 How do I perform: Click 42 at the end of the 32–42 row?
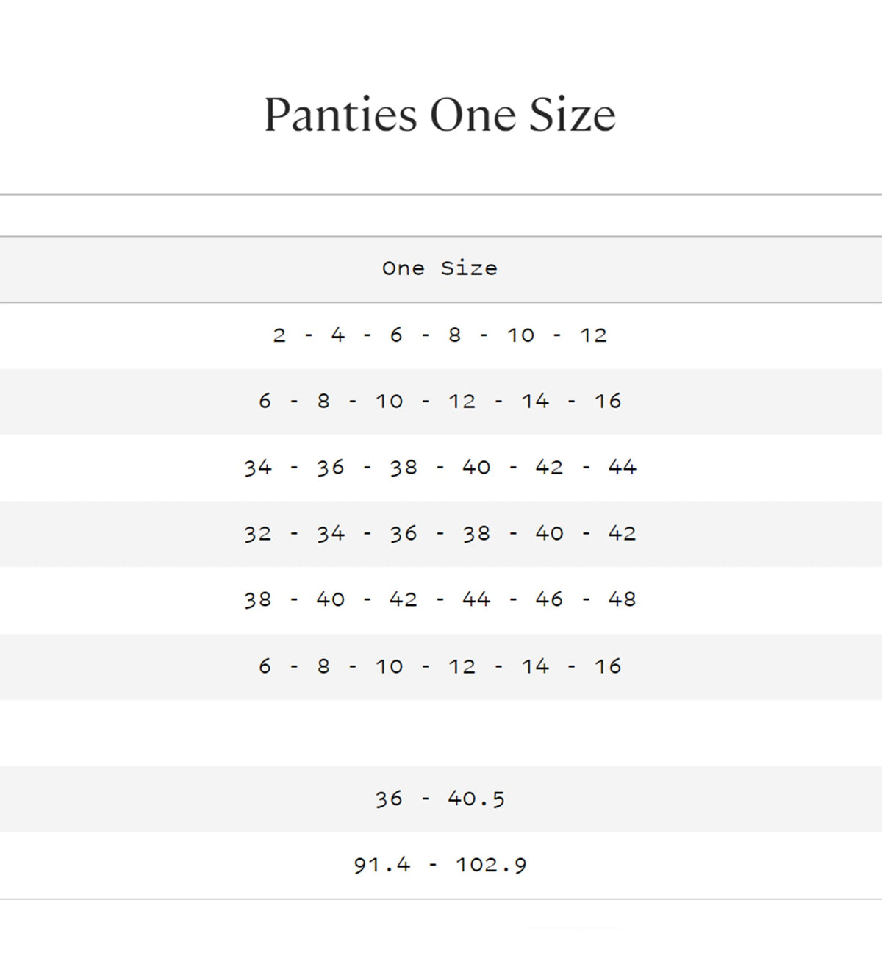pyautogui.click(x=622, y=533)
